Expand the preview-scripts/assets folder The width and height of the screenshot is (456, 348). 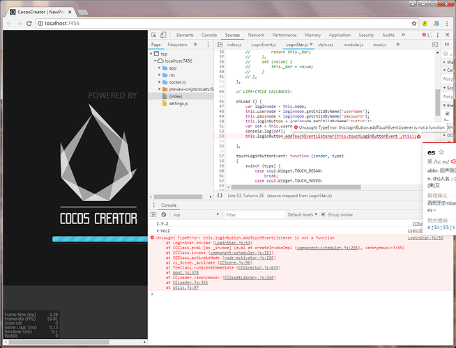pos(160,89)
